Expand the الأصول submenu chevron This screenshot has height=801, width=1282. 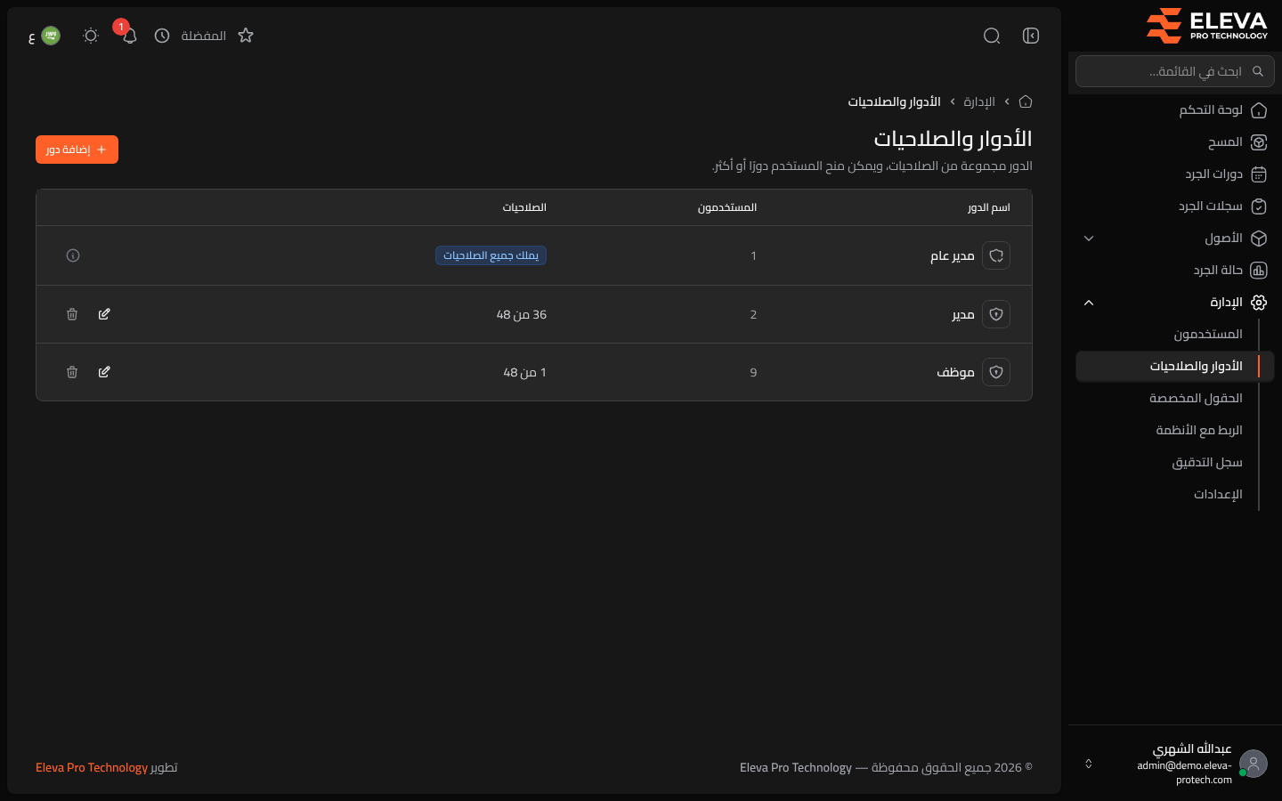point(1089,239)
